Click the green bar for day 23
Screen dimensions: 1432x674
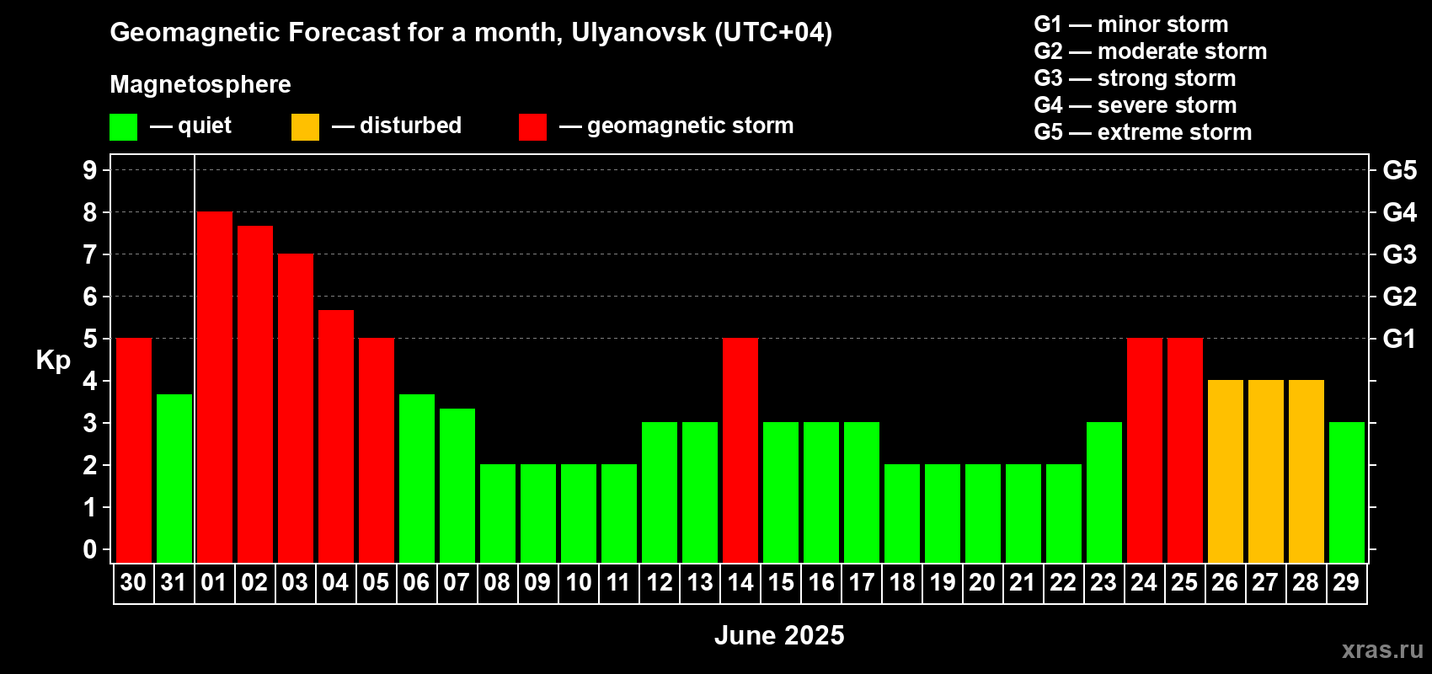pyautogui.click(x=1104, y=493)
